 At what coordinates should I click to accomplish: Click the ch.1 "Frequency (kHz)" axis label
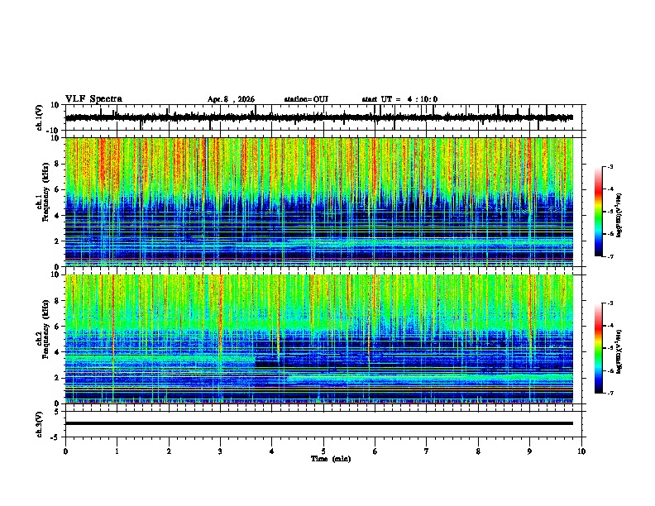click(45, 193)
